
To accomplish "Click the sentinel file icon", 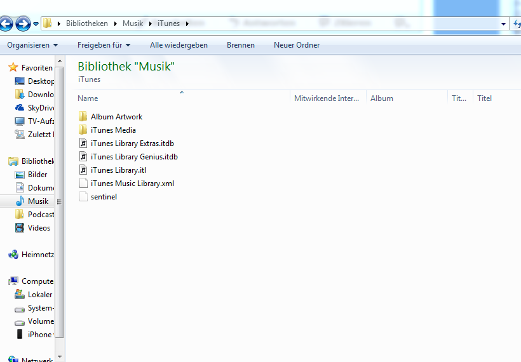I will pos(83,197).
